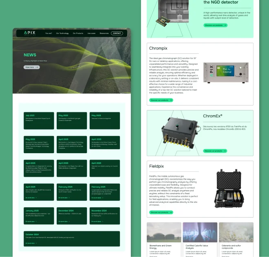Click 'En savoir plus' in February 2025 ATEX certification card
The image size is (269, 257).
pyautogui.click(x=64, y=198)
